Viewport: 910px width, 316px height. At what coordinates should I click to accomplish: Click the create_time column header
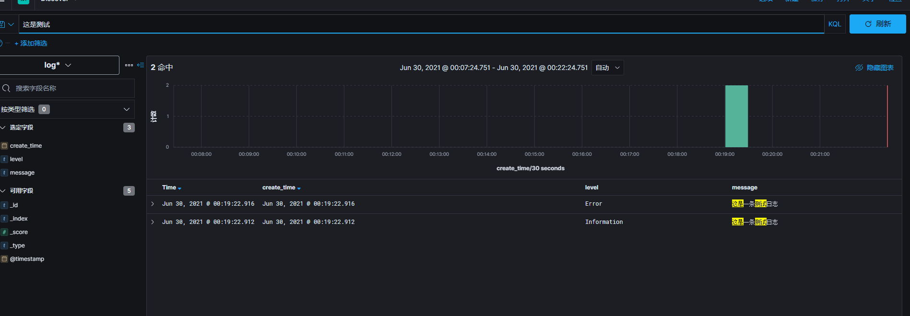pos(279,187)
